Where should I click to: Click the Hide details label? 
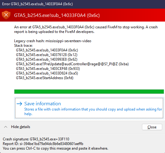point(21,127)
